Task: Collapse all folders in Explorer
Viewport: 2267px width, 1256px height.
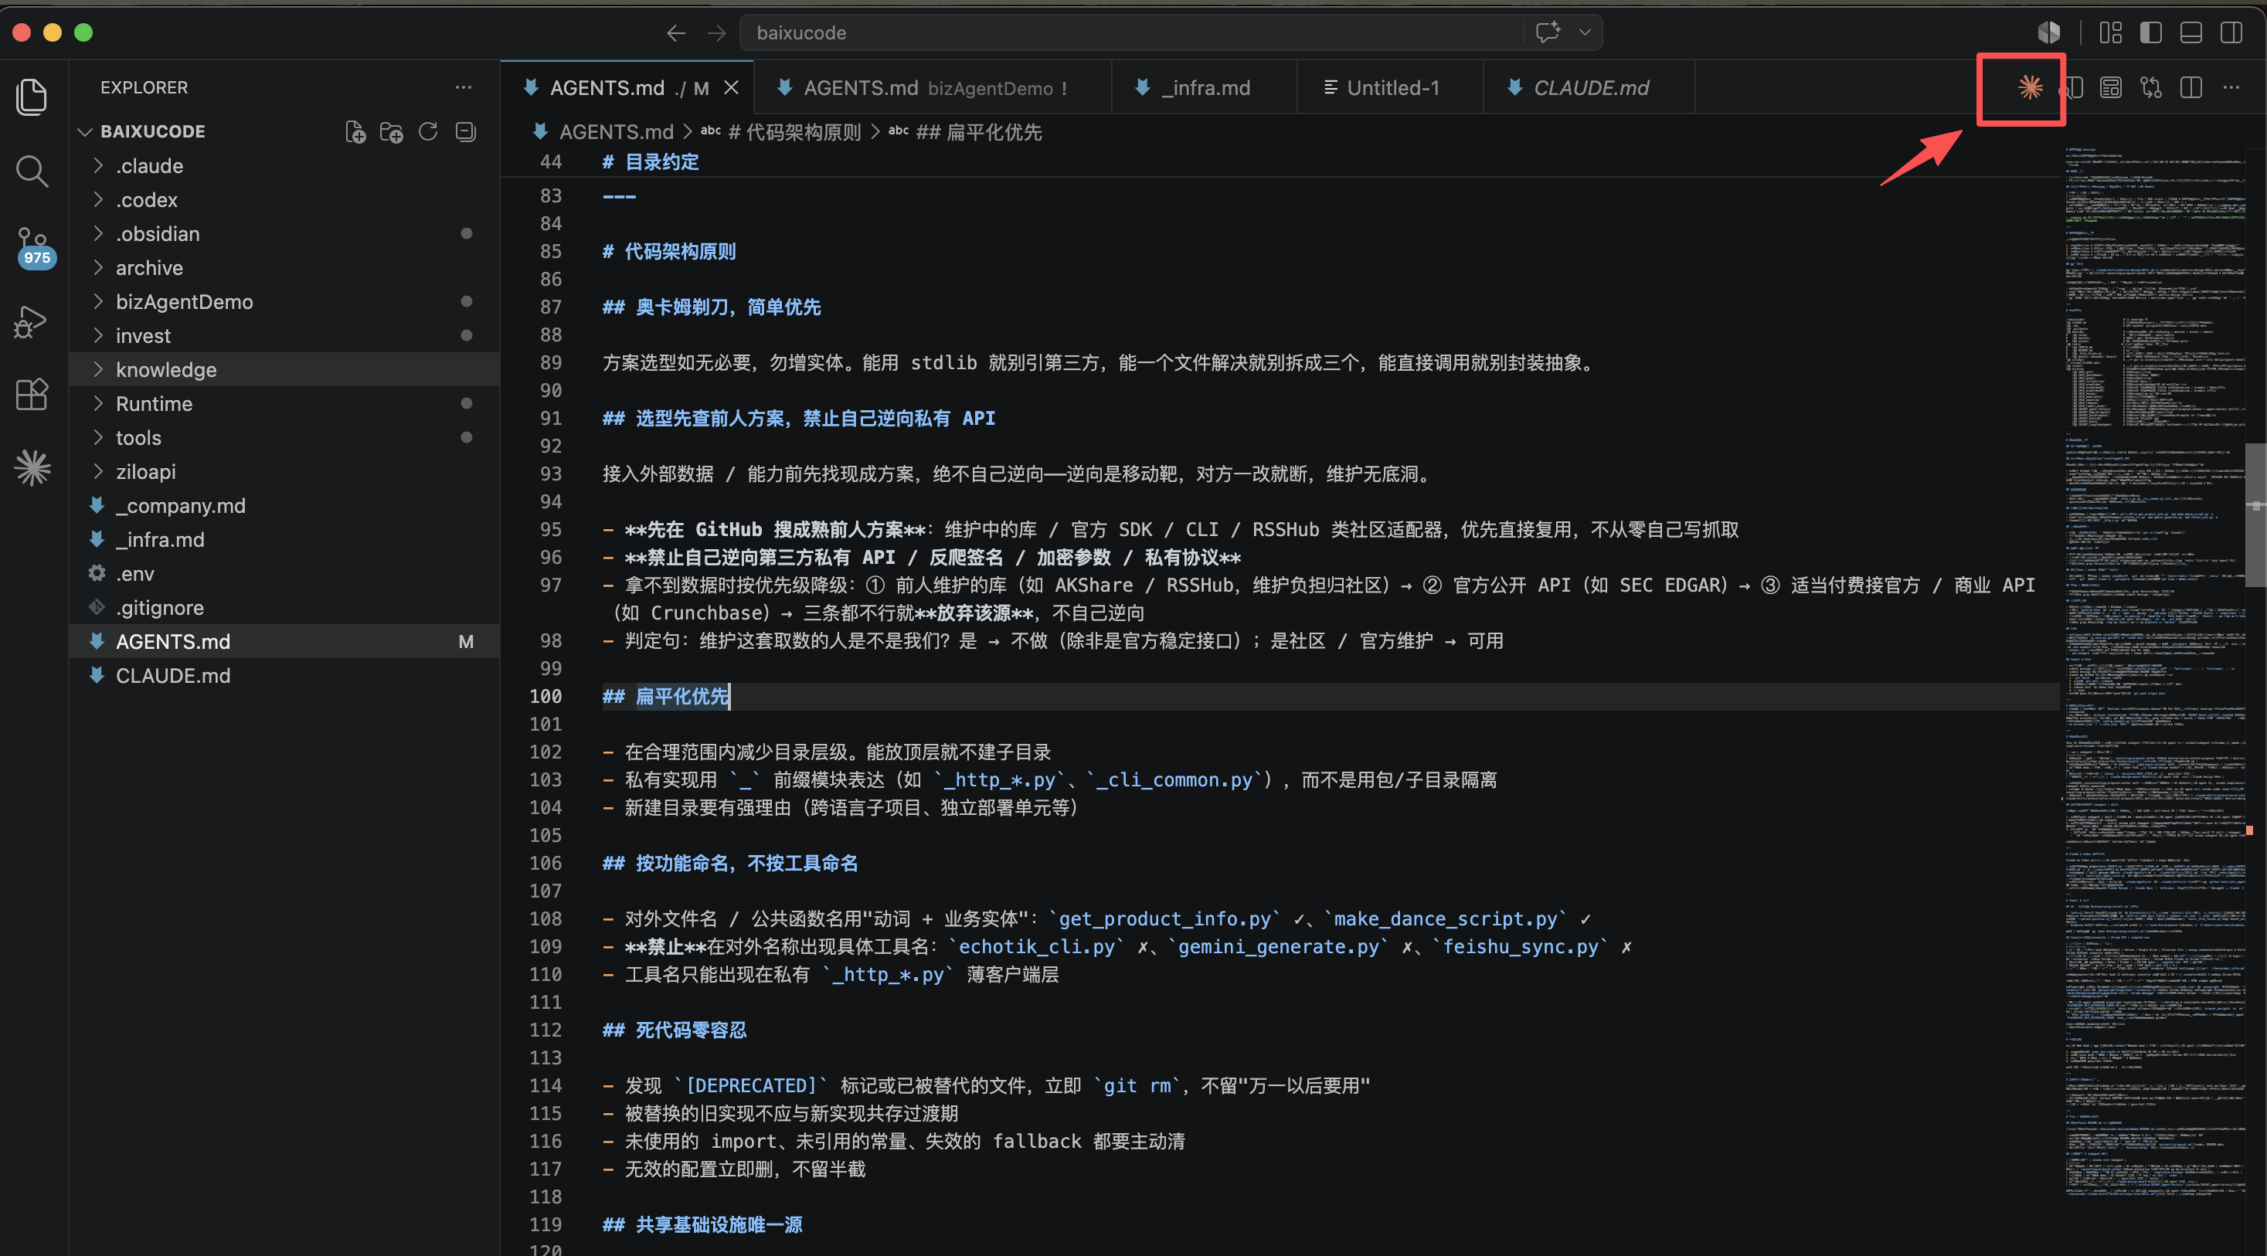Action: [466, 132]
